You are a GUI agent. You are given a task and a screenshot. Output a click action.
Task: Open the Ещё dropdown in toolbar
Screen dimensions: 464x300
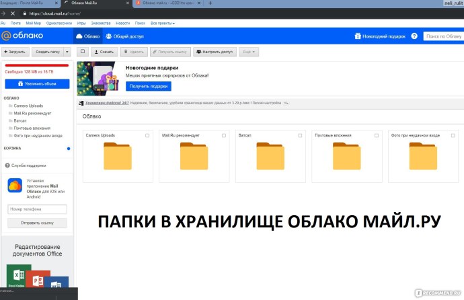pos(249,52)
